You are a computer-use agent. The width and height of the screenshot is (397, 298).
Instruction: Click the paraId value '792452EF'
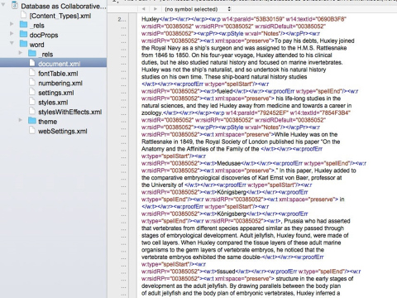click(273, 113)
